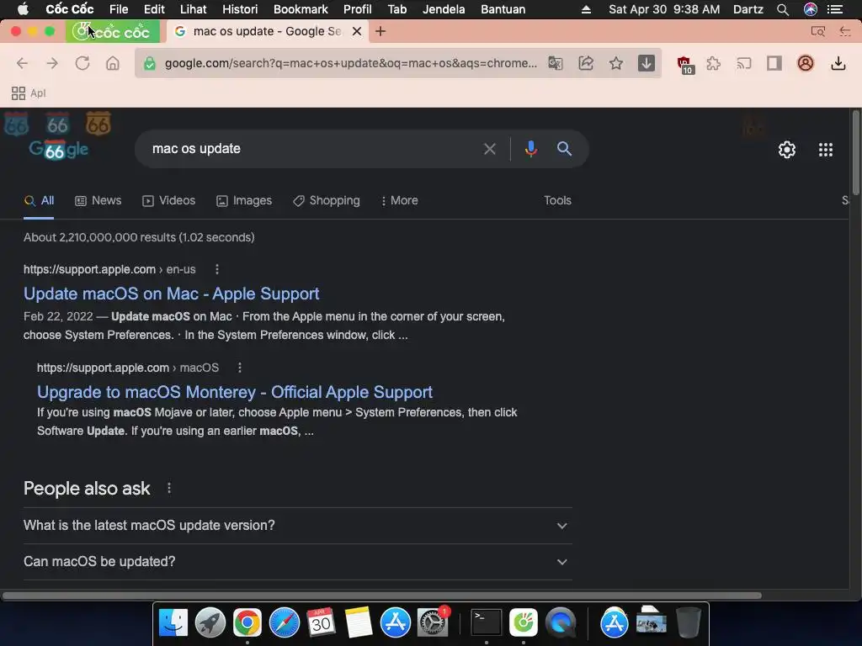Submit search with magnifier icon
The width and height of the screenshot is (862, 646).
[564, 148]
